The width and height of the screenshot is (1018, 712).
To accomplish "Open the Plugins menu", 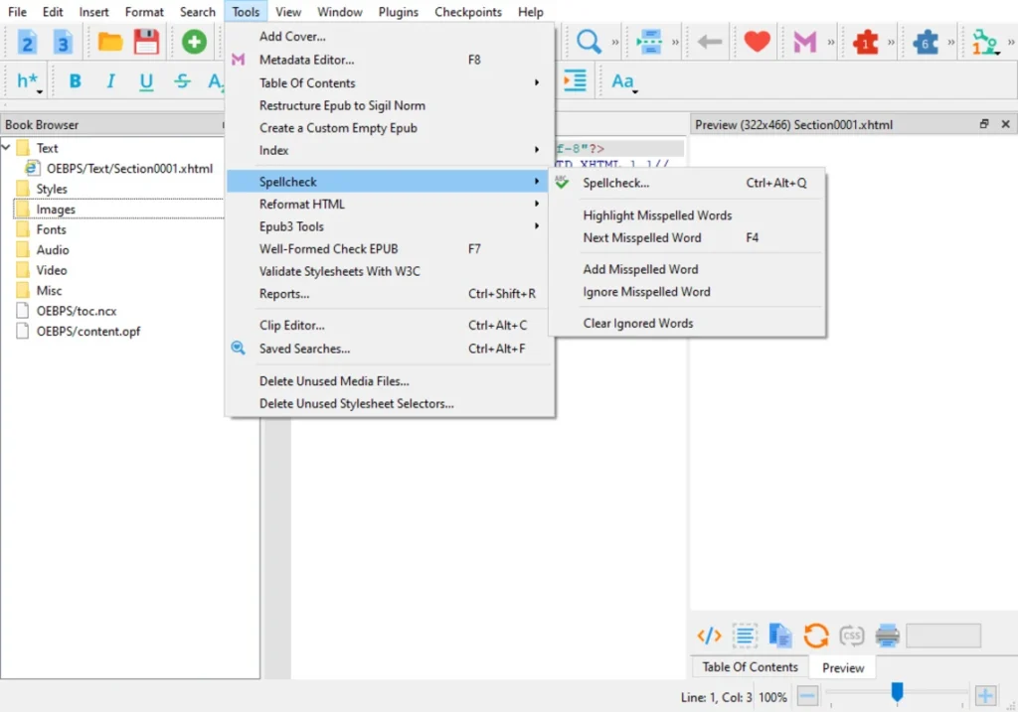I will coord(398,12).
